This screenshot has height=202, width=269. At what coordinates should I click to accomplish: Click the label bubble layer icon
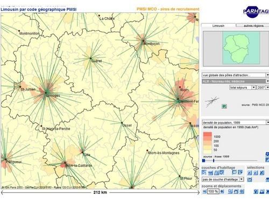pos(234,172)
